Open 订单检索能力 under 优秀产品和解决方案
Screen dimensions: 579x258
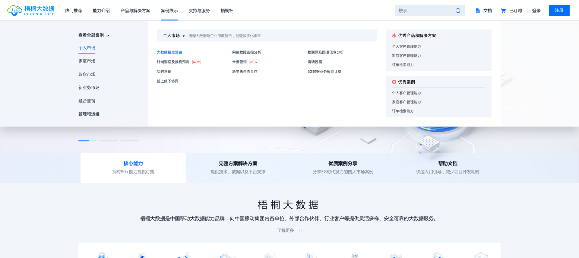coord(403,65)
